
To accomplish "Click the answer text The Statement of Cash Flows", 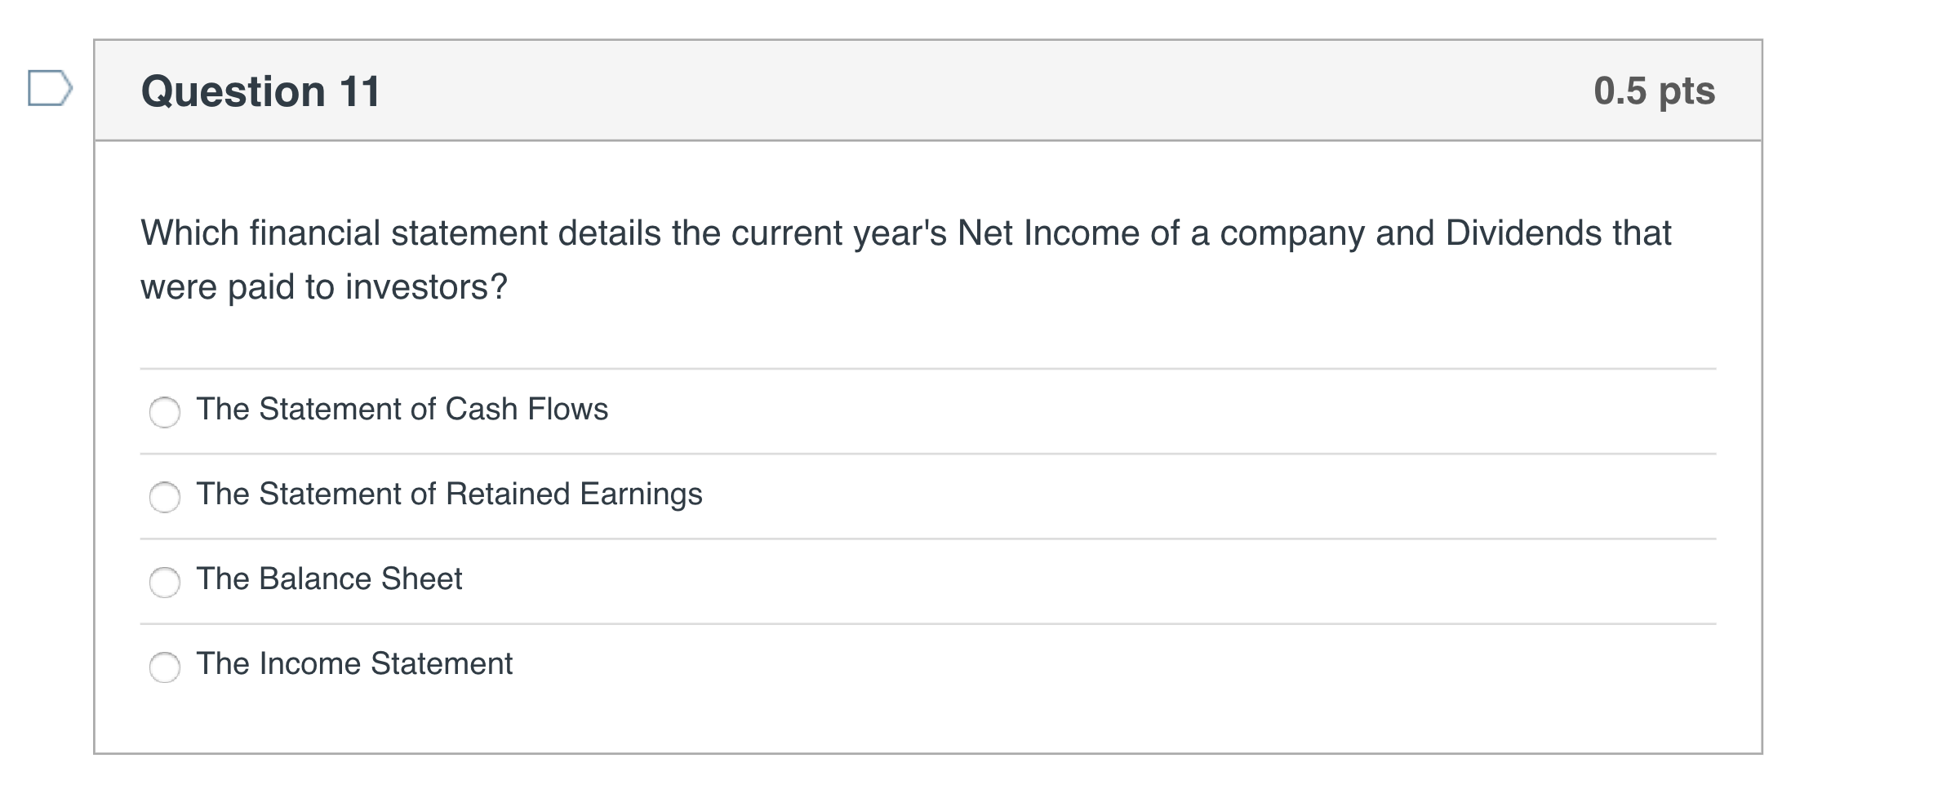I will [402, 410].
